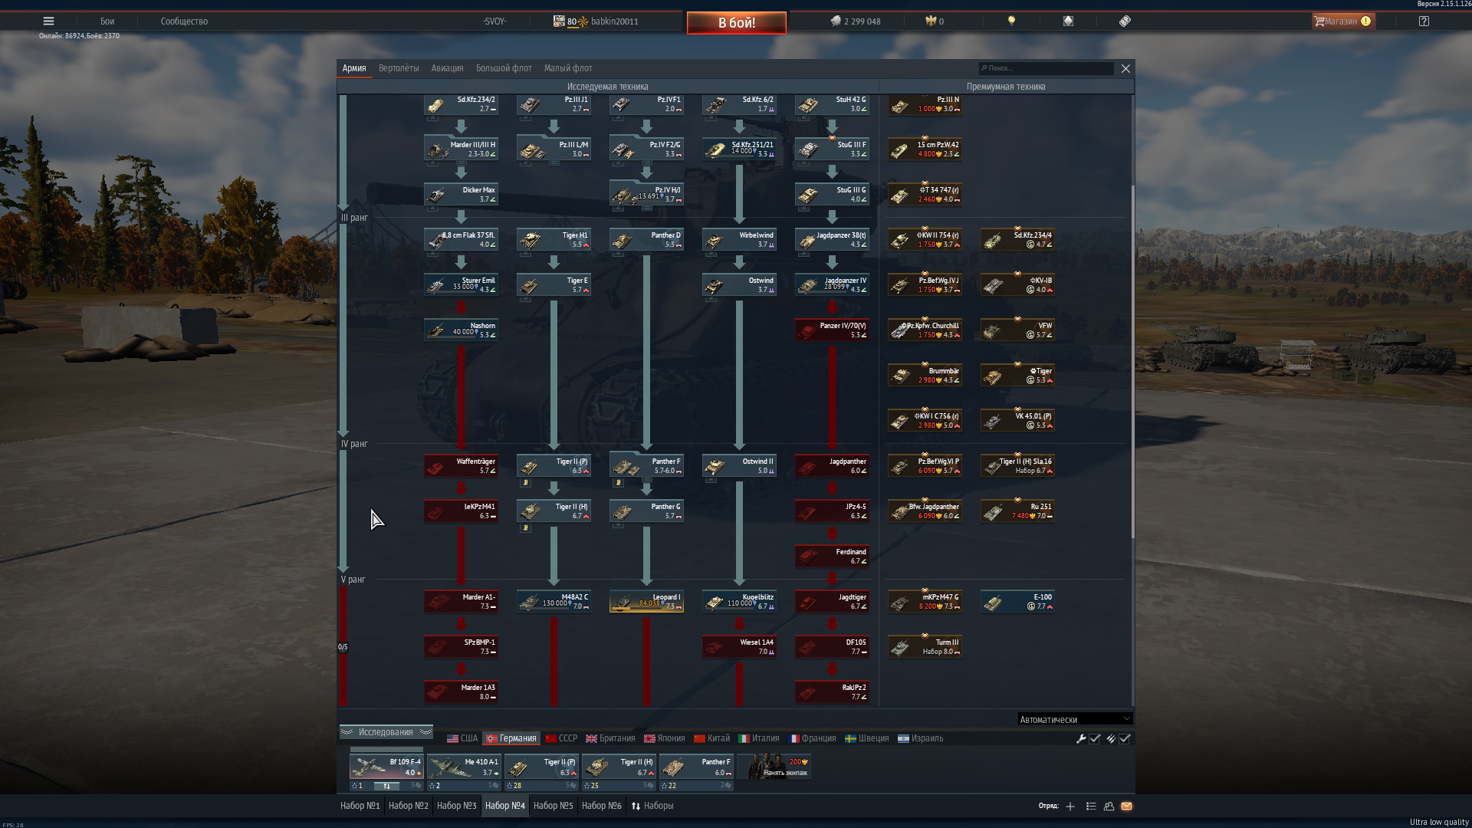Collapse the Исследования panel
1472x828 pixels.
coord(386,732)
